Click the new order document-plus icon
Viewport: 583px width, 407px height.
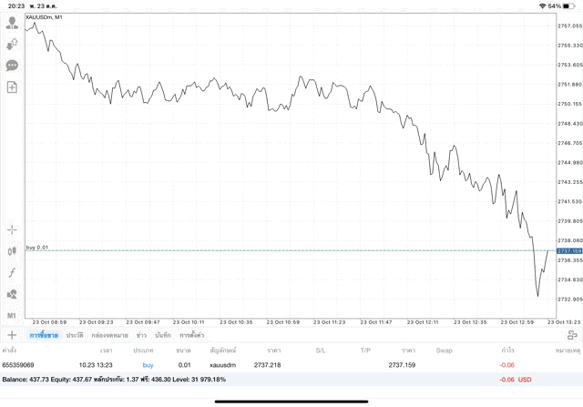pos(12,87)
